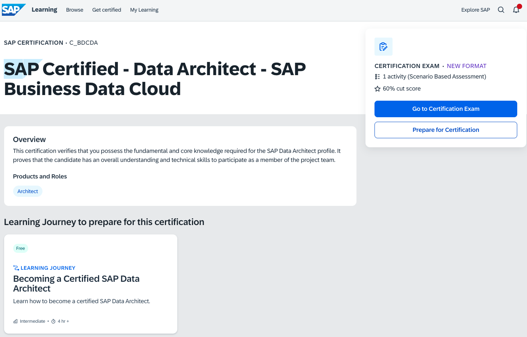The width and height of the screenshot is (527, 337).
Task: Open Becoming a Certified SAP Data Architect
Action: tap(76, 284)
